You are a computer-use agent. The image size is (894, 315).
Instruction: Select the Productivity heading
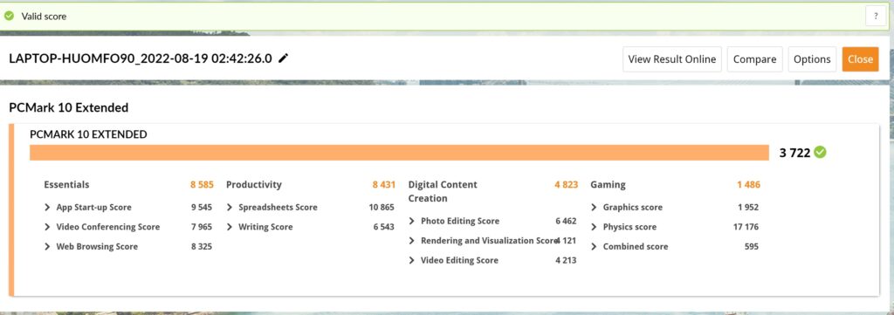(254, 185)
